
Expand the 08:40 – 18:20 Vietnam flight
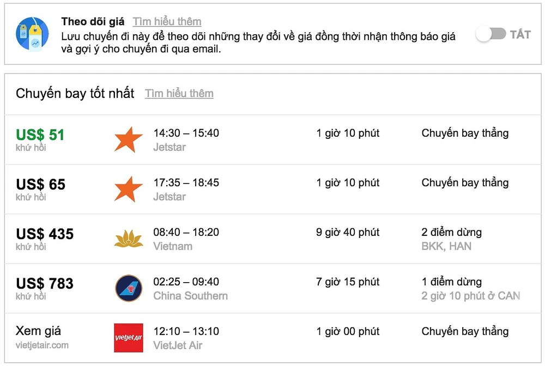[186, 233]
